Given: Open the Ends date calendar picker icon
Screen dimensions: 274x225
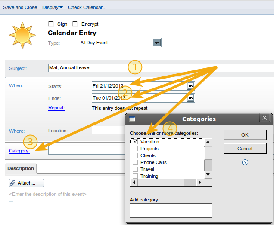Looking at the screenshot, I should [190, 98].
